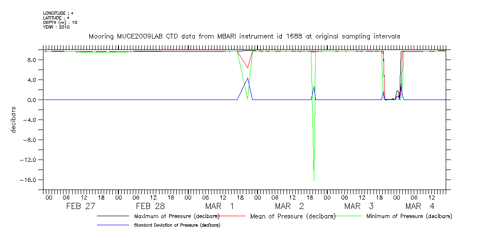Screen dimensions: 482x240
Task: Select the Standard Deviation of Pressure label
Action: pyautogui.click(x=178, y=225)
